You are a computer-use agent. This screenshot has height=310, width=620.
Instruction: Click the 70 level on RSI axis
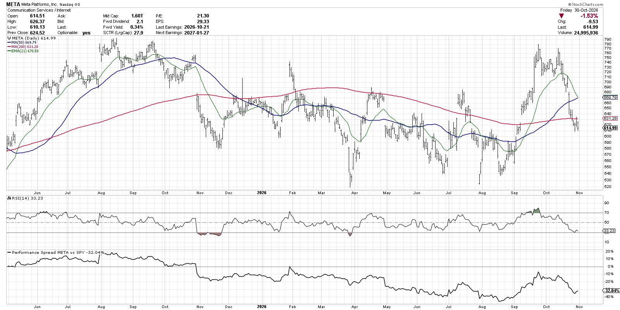[606, 212]
